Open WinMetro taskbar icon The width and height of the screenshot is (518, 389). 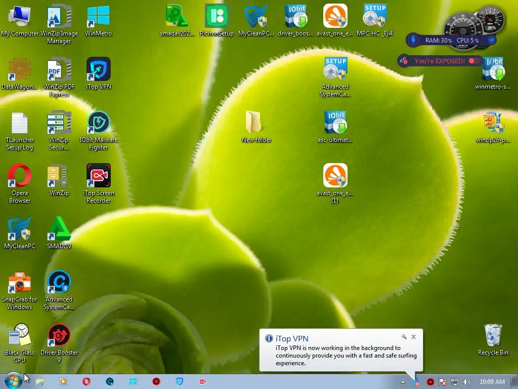tap(133, 382)
